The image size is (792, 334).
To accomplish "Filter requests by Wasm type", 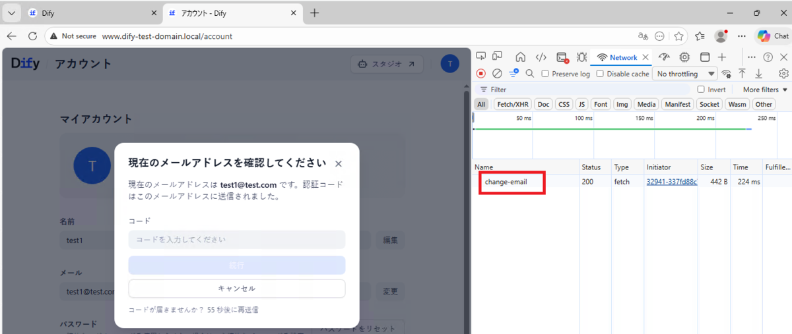I will (737, 104).
